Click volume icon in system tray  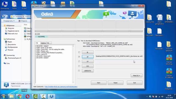tap(162, 97)
